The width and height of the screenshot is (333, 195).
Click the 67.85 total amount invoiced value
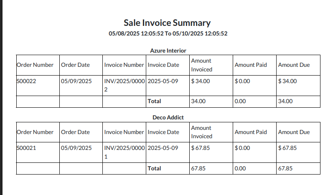pos(198,168)
